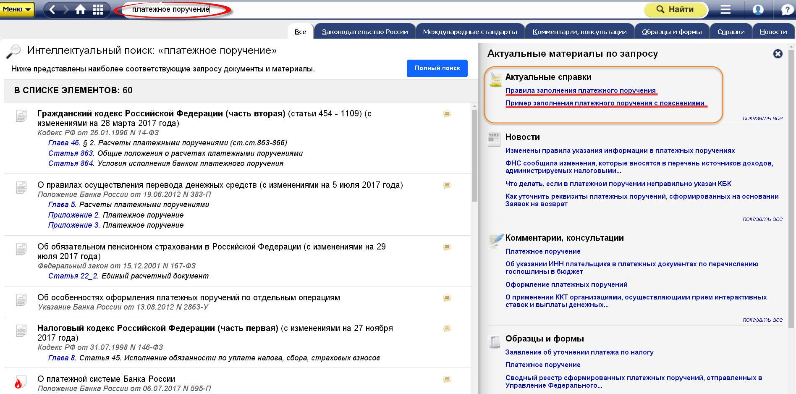Show all Актуальные справки items

click(x=762, y=118)
